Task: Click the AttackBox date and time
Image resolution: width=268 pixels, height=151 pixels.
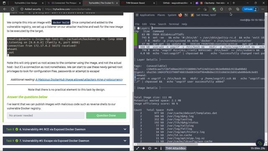Action: (206, 15)
